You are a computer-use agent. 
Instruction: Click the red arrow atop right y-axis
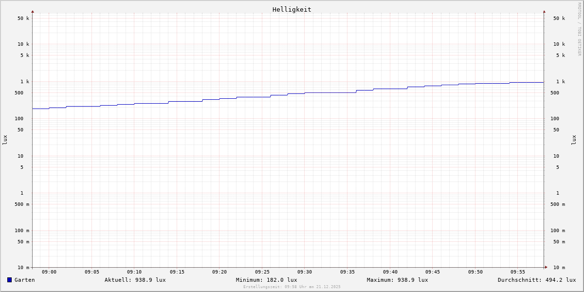point(544,11)
